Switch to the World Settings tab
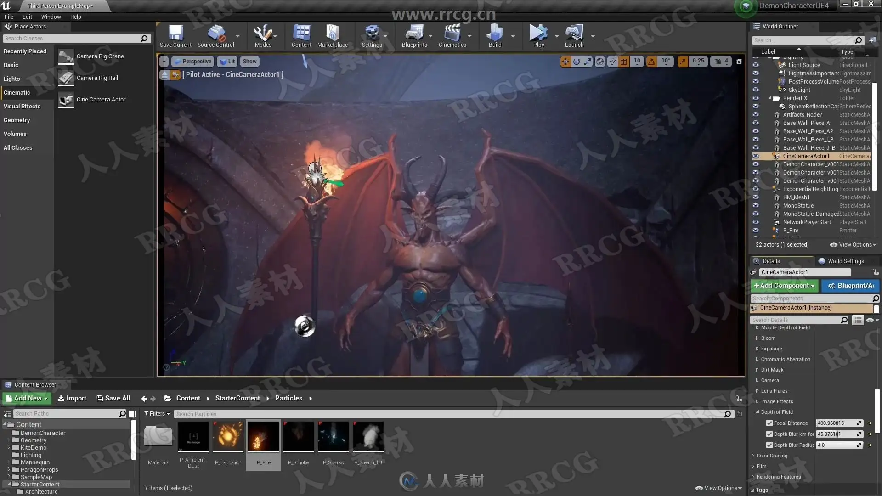The width and height of the screenshot is (882, 496). [845, 261]
